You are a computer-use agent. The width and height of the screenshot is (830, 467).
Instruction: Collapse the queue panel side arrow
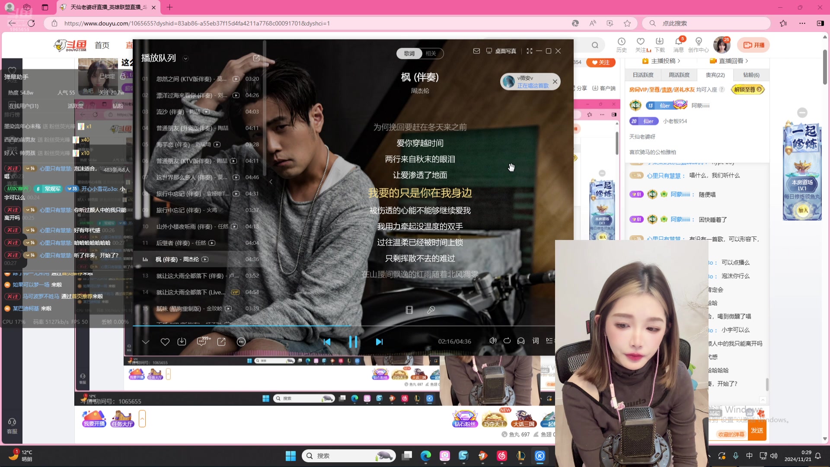[271, 182]
